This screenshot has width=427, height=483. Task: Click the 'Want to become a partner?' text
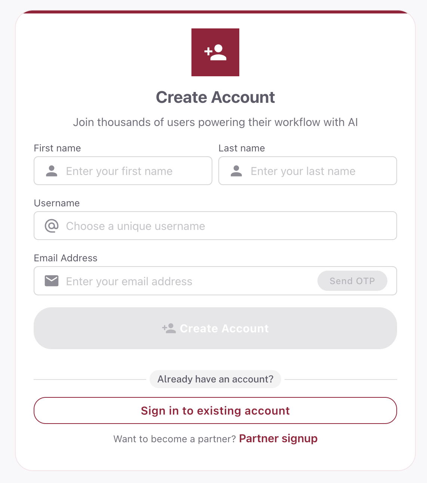click(174, 439)
